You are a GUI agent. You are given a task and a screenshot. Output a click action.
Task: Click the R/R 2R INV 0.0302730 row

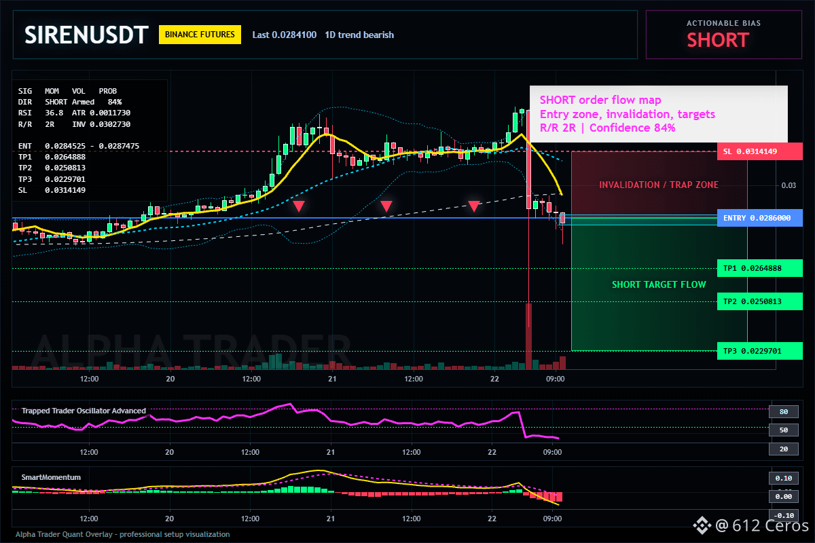point(74,125)
